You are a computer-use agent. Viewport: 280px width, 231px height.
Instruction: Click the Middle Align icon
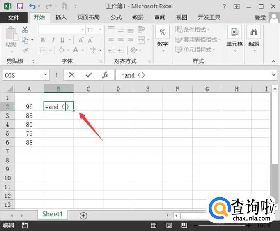coord(121,30)
